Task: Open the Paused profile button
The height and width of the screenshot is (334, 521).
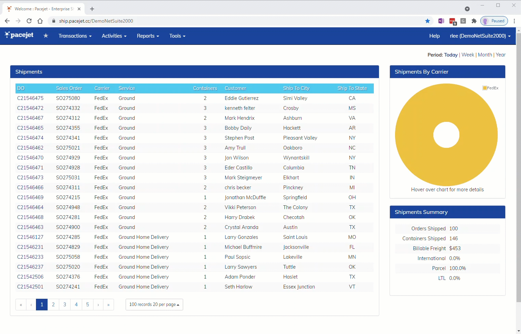Action: pyautogui.click(x=494, y=21)
